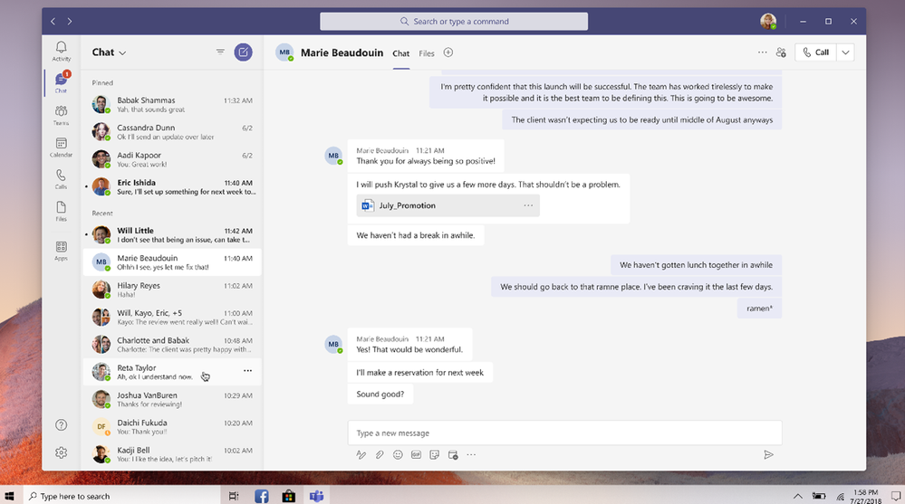Attach a file to the message
The image size is (905, 504).
point(380,455)
